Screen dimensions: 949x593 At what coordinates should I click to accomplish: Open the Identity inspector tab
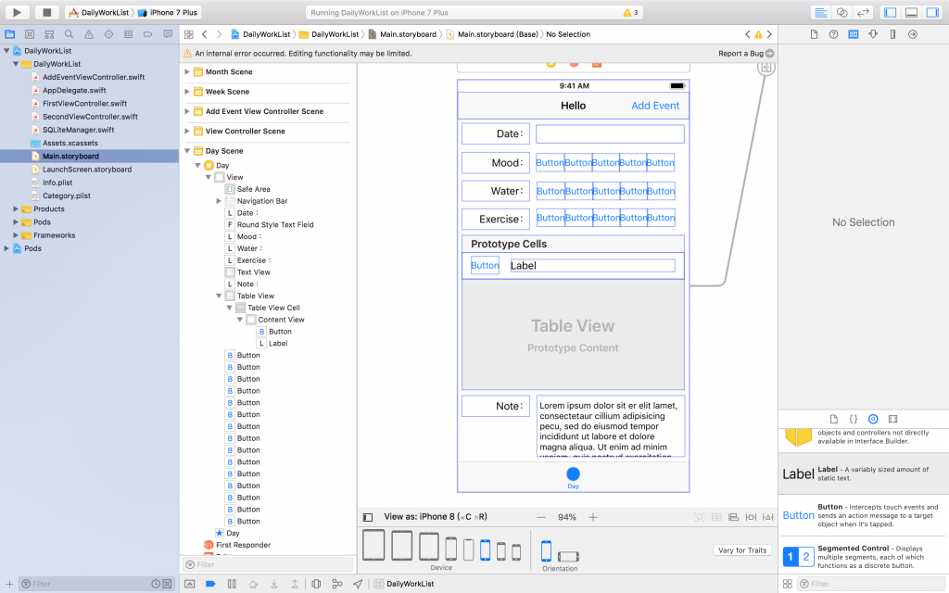(854, 34)
